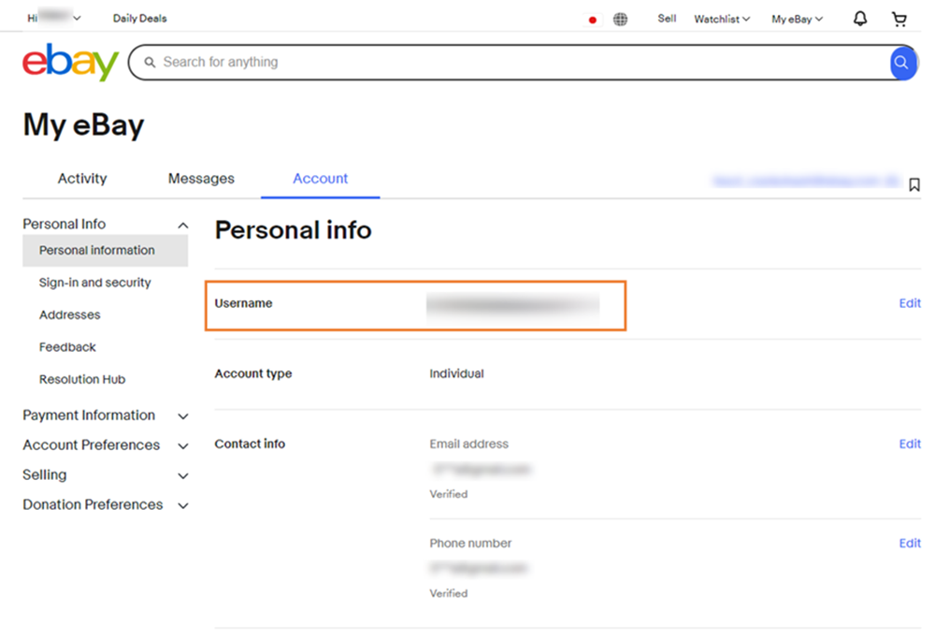Click the magnifier icon inside search field
Screen dimensions: 935x639
pos(150,62)
